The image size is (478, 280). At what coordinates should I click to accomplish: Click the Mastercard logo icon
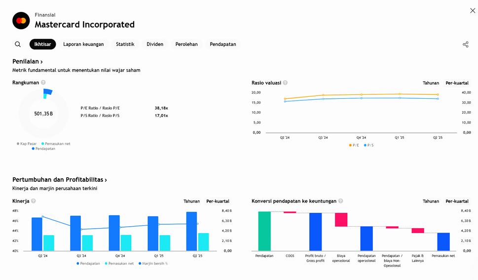coord(21,21)
